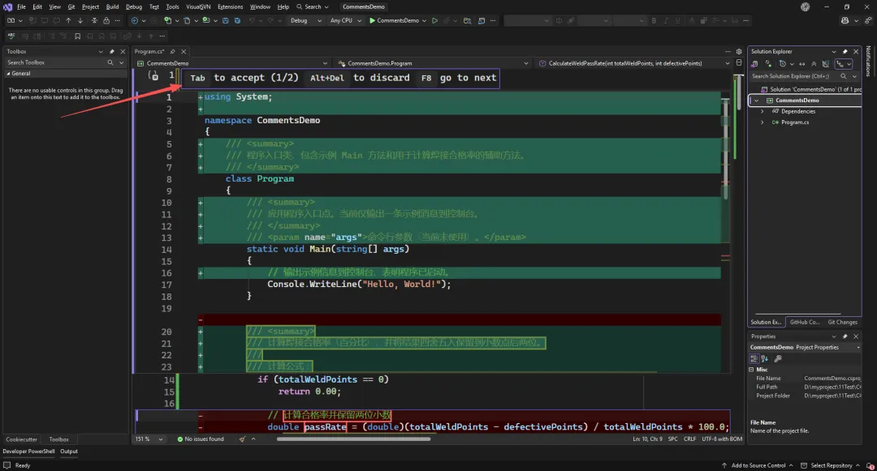Image resolution: width=877 pixels, height=471 pixels.
Task: Click the GitHub Copilot icon in toolbar
Action: 845,20
